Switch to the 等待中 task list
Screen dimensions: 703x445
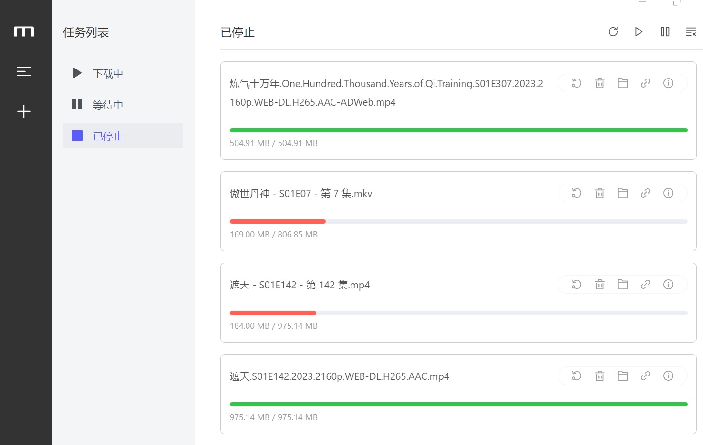point(108,105)
